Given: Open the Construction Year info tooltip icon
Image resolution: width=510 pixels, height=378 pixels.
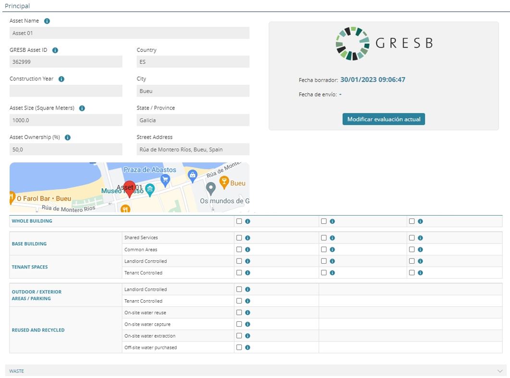Looking at the screenshot, I should (x=62, y=79).
